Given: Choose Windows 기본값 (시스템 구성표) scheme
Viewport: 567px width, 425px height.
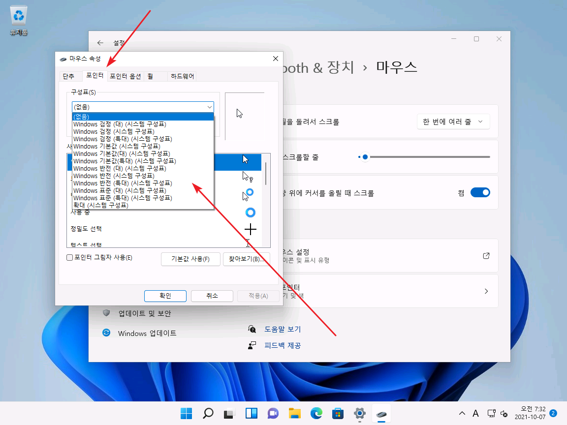Looking at the screenshot, I should [143, 147].
